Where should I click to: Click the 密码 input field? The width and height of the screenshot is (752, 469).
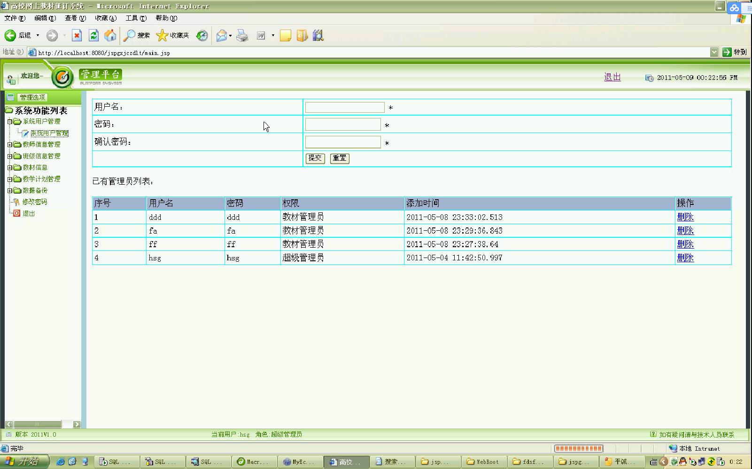point(343,125)
